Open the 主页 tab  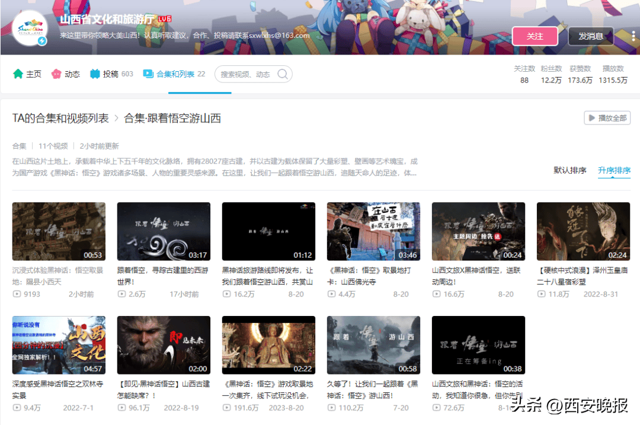point(27,74)
